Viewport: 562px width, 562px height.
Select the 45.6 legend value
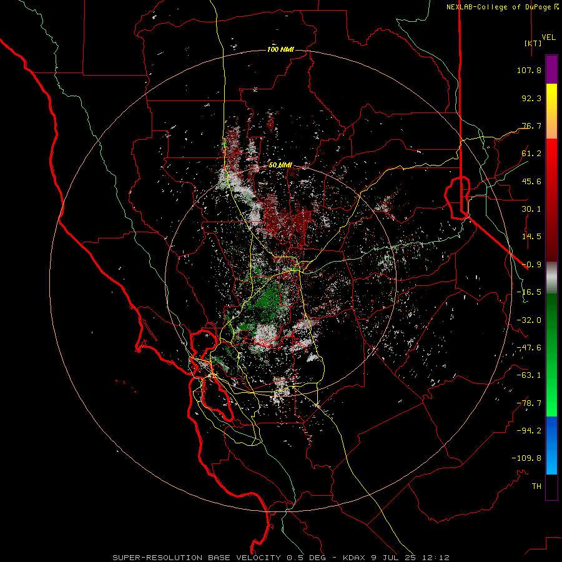531,181
